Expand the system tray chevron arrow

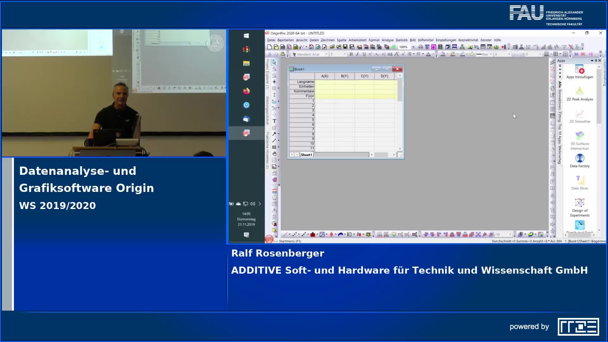[x=260, y=204]
